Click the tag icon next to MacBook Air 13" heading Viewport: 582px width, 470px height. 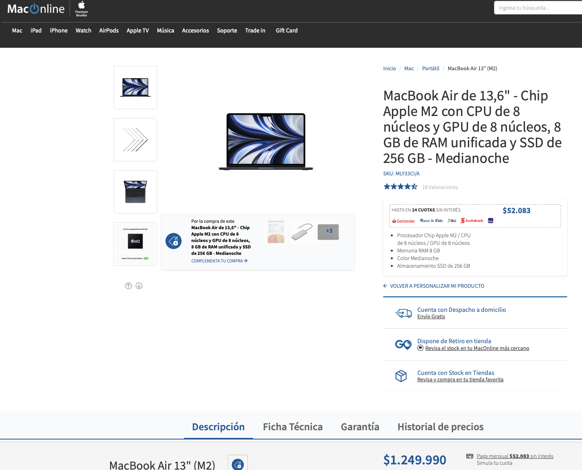click(238, 464)
